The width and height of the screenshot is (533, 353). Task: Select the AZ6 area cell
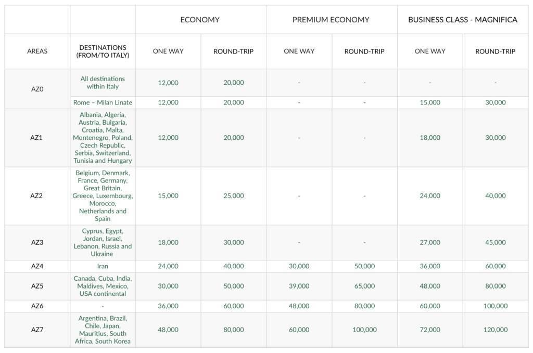(37, 306)
